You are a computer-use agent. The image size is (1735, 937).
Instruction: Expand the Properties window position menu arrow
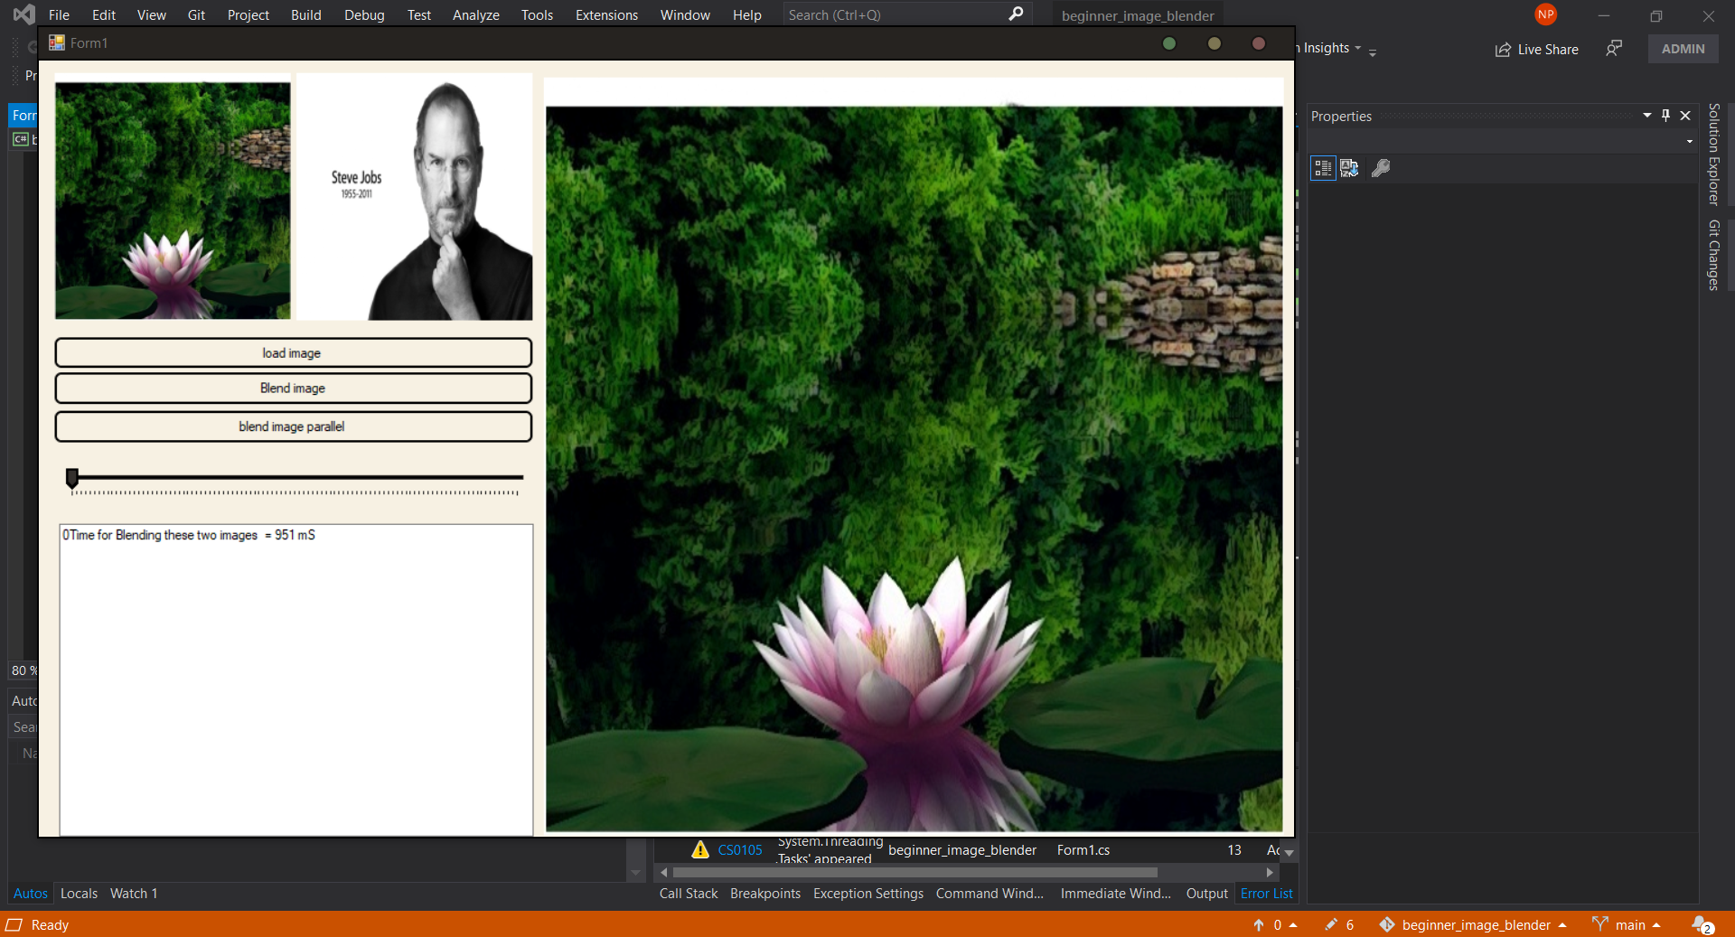(x=1646, y=116)
